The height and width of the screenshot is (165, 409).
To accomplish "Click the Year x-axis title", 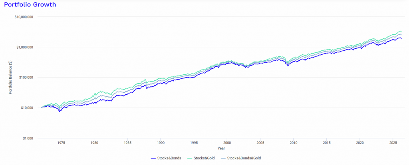I will click(221, 148).
